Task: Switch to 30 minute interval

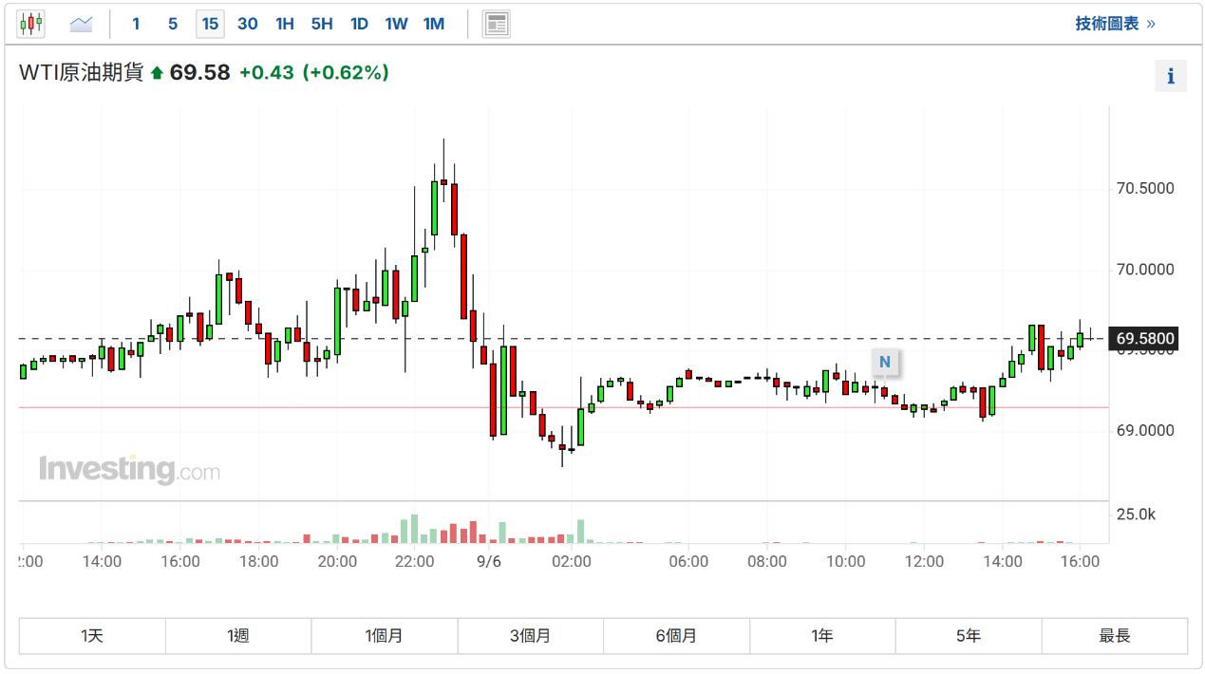Action: click(x=247, y=24)
